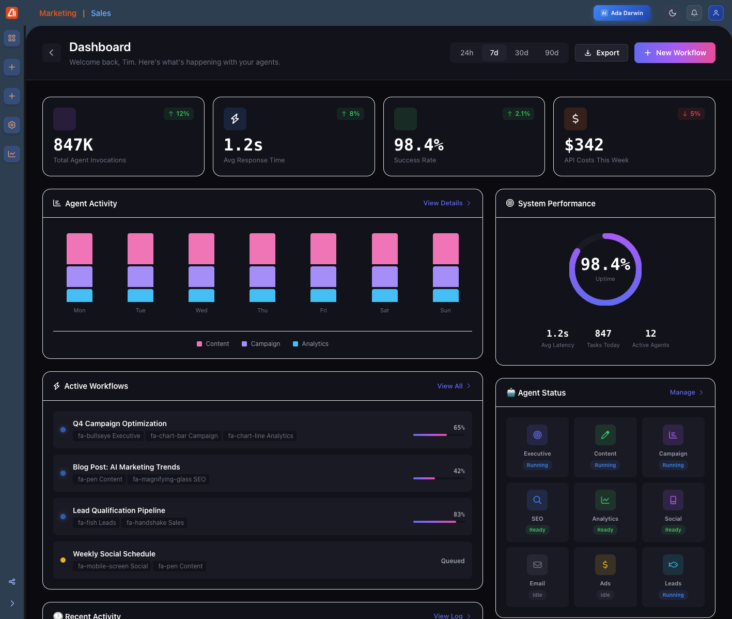732x619 pixels.
Task: Switch to the 30d time range
Action: (522, 53)
